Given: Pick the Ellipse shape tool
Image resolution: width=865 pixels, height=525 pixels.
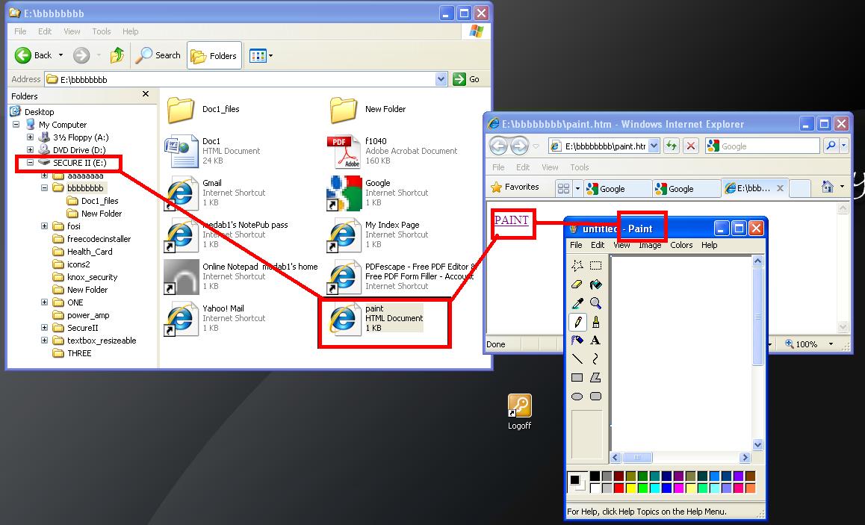Looking at the screenshot, I should click(x=577, y=397).
